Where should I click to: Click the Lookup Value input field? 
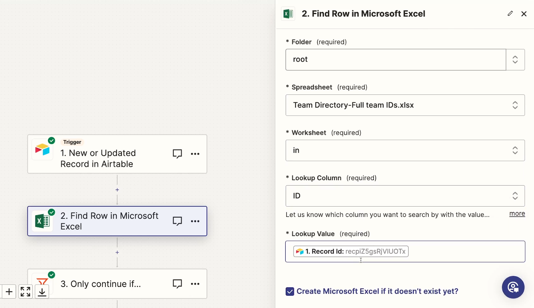405,252
